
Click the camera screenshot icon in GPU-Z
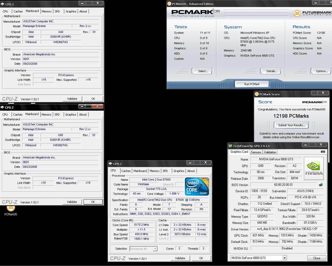pos(323,151)
